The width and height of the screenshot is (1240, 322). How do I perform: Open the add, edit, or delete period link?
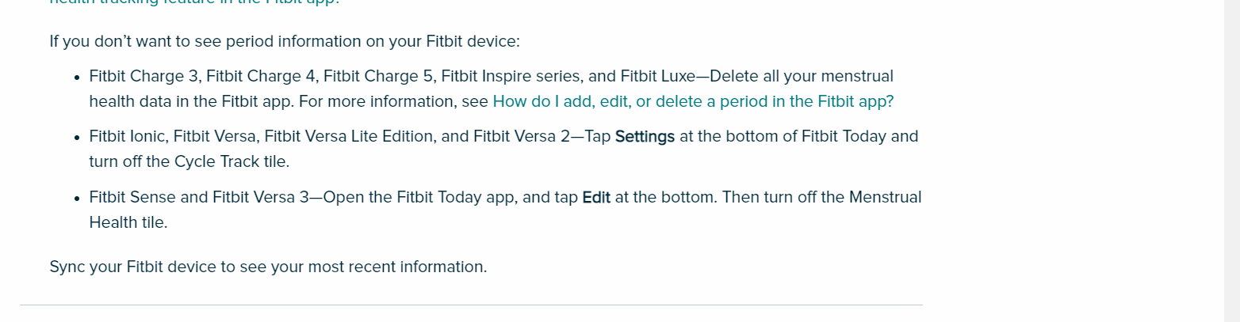[x=693, y=101]
